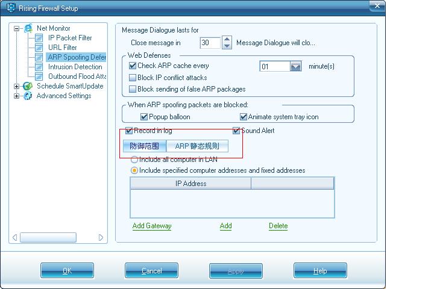Click the tree panel horizontal scrollbar thumb
This screenshot has height=289, width=434.
click(x=48, y=238)
